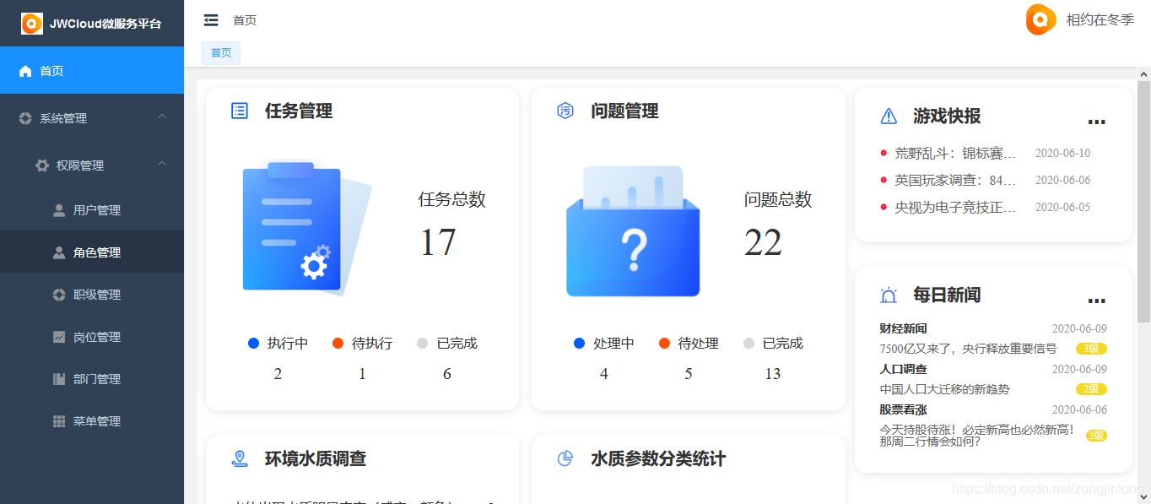Screen dimensions: 1151x504
Task: Click the 水质参数分类统计 pie chart icon
Action: (x=565, y=458)
